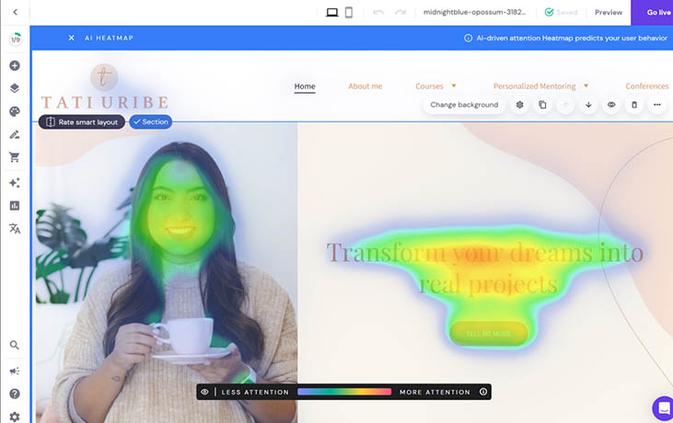Move section up with arrow icon
This screenshot has width=673, height=423.
tap(565, 105)
